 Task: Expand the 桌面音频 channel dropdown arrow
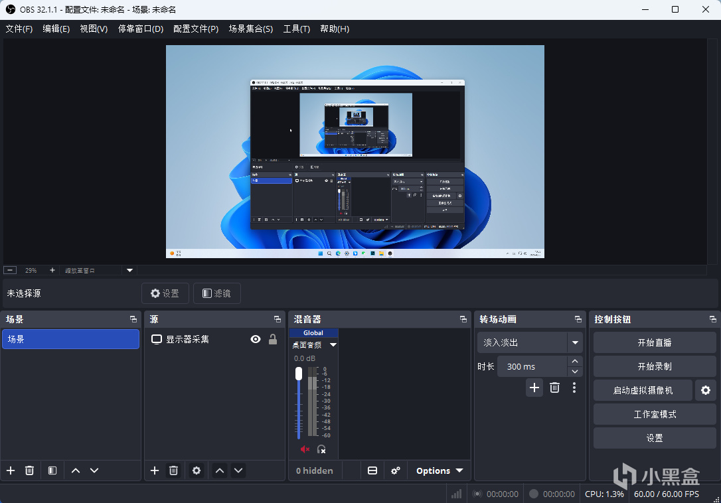coord(333,345)
